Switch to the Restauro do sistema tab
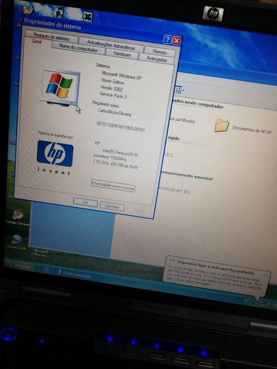277x369 pixels. click(x=51, y=36)
